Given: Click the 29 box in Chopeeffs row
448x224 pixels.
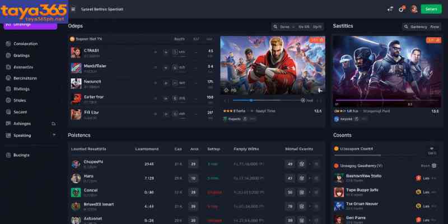Looking at the screenshot, I should point(193,164).
